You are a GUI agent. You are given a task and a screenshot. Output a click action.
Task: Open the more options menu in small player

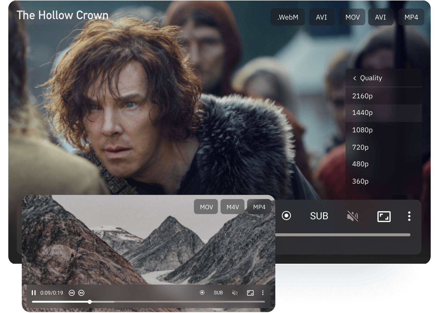tap(263, 293)
